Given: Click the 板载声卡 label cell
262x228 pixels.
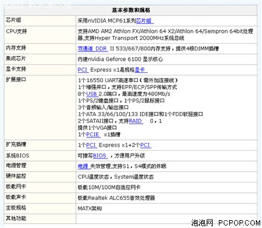Looking at the screenshot, I should pos(40,198).
